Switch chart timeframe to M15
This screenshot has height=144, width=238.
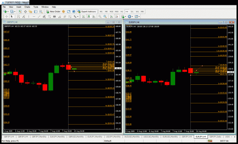pos(112,11)
